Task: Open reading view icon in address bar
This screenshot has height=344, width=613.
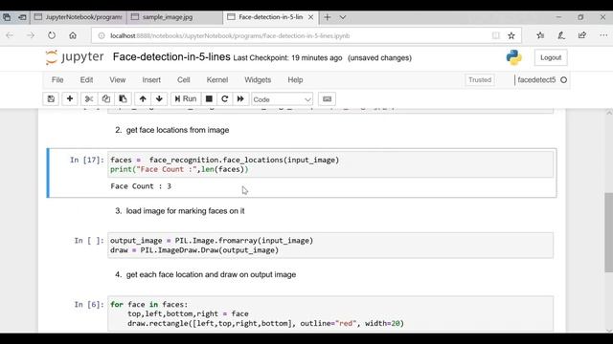Action: pyautogui.click(x=496, y=36)
